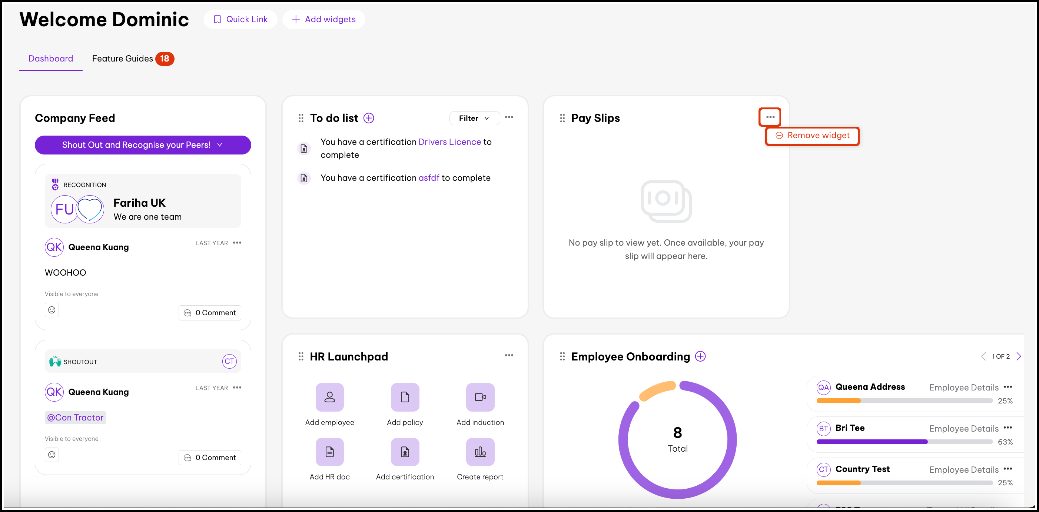Go to next Employee Onboarding page
Image resolution: width=1039 pixels, height=512 pixels.
click(1018, 356)
